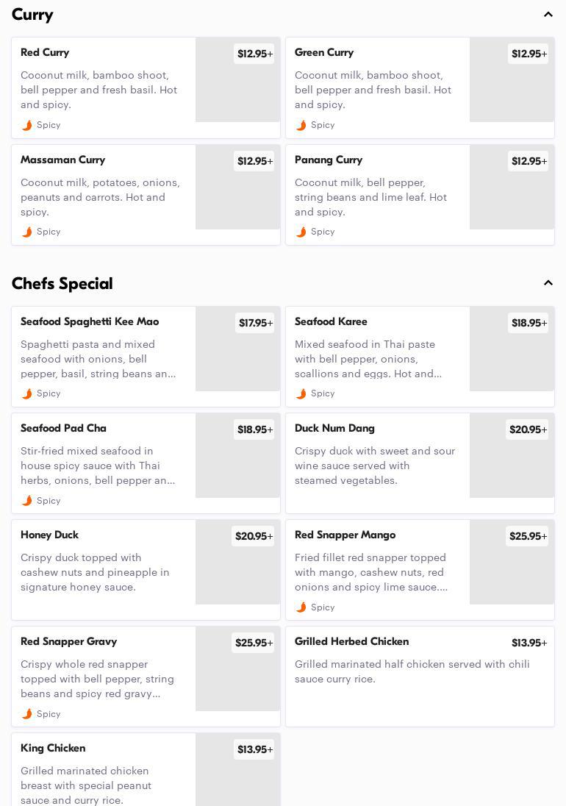566x806 pixels.
Task: Click the spicy chili icon on Green Curry
Action: (x=301, y=125)
